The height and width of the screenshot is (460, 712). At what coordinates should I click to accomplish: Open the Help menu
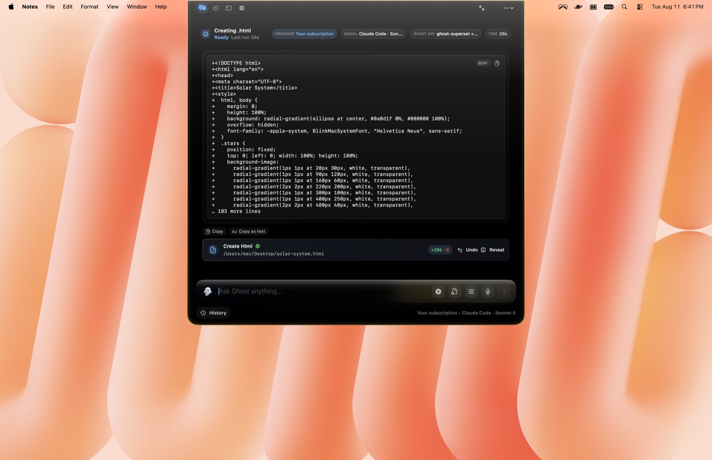pos(161,7)
